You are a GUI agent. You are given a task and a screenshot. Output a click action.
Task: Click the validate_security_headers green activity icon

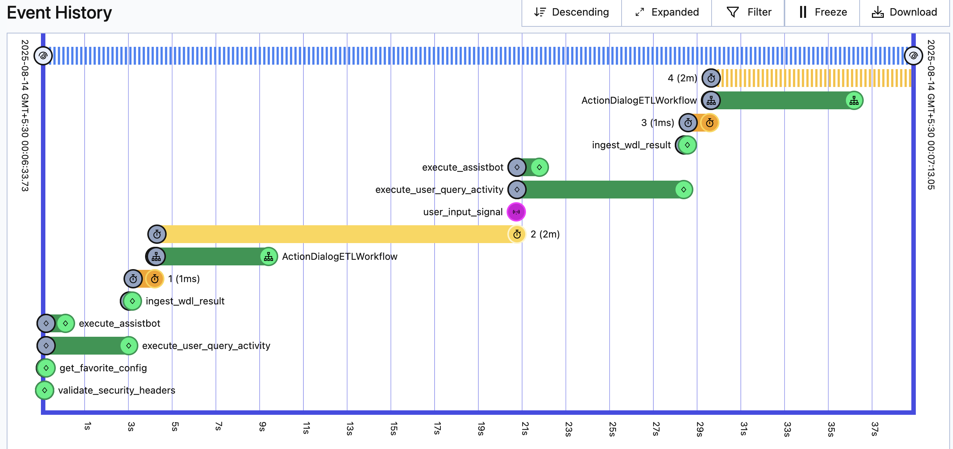pos(45,390)
